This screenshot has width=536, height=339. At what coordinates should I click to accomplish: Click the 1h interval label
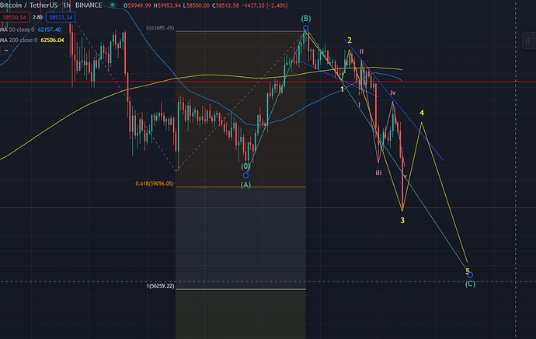67,5
